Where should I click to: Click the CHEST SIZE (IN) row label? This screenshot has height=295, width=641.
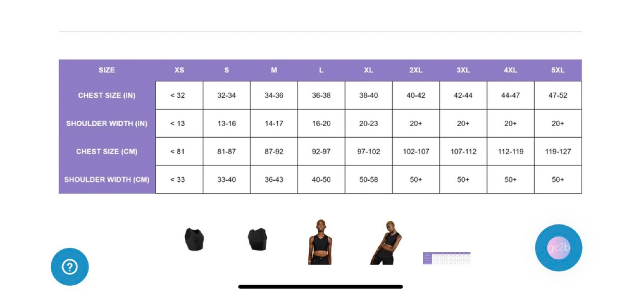(x=107, y=95)
